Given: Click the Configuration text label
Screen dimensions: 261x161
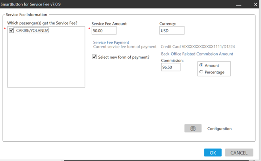Looking at the screenshot, I should [x=219, y=129].
